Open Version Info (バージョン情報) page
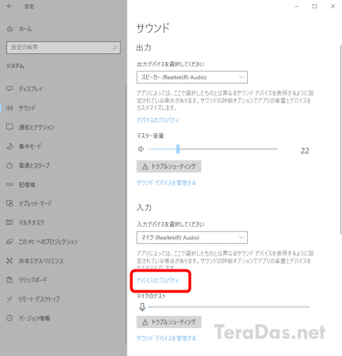 (x=34, y=318)
